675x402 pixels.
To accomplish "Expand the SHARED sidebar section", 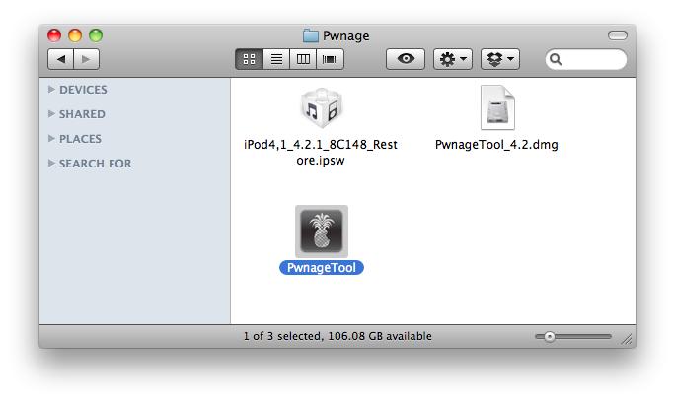I will (51, 113).
